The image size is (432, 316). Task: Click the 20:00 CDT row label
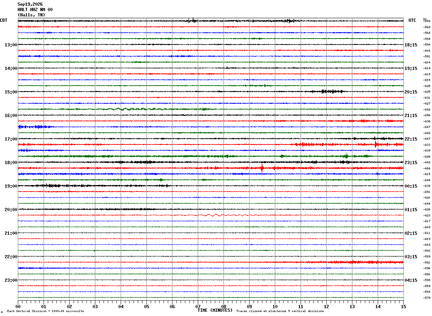[x=11, y=210]
